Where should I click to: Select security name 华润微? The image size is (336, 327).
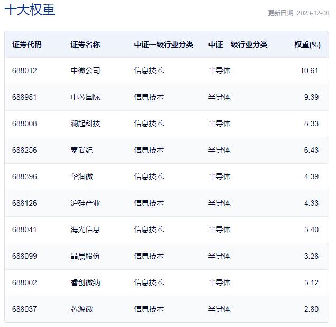click(81, 176)
